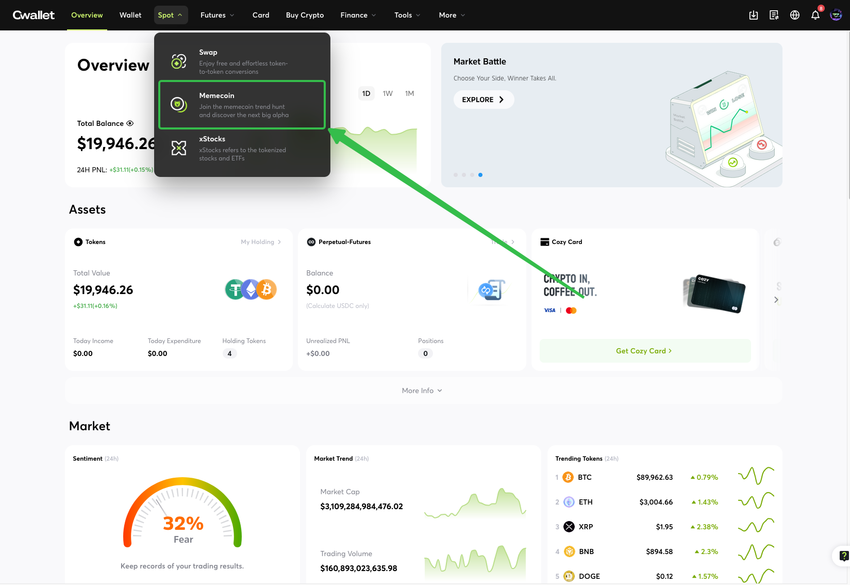Click the user profile avatar
The height and width of the screenshot is (585, 850).
tap(836, 15)
